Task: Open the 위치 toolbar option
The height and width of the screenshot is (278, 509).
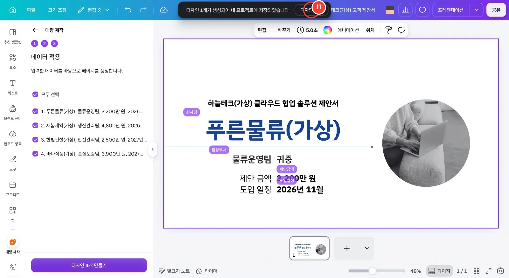Action: 370,30
